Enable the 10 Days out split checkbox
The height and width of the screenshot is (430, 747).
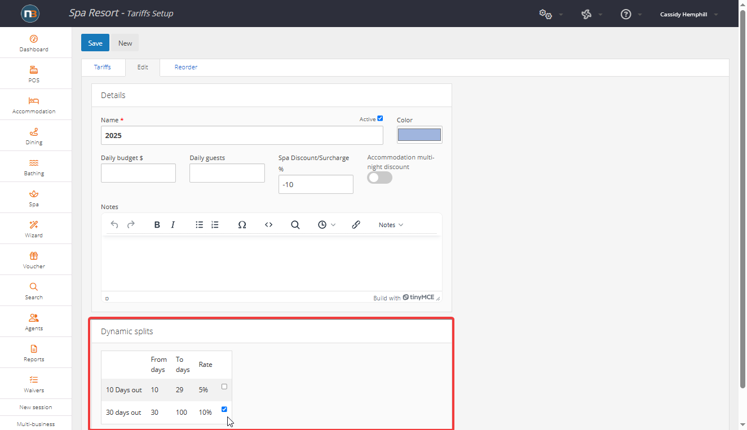(224, 387)
